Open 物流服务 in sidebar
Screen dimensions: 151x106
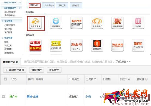click(8, 49)
